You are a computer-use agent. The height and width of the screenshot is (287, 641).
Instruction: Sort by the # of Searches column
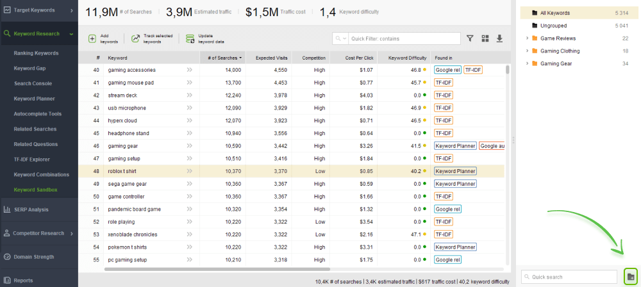click(x=222, y=58)
